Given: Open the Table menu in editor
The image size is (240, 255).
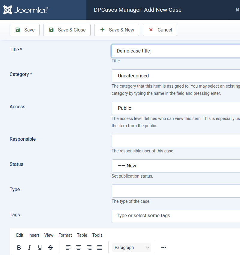Looking at the screenshot, I should (x=82, y=235).
